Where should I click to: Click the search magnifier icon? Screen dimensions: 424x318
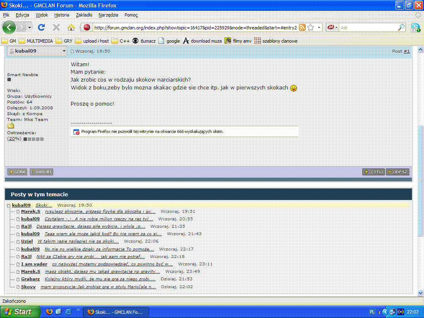pos(401,28)
